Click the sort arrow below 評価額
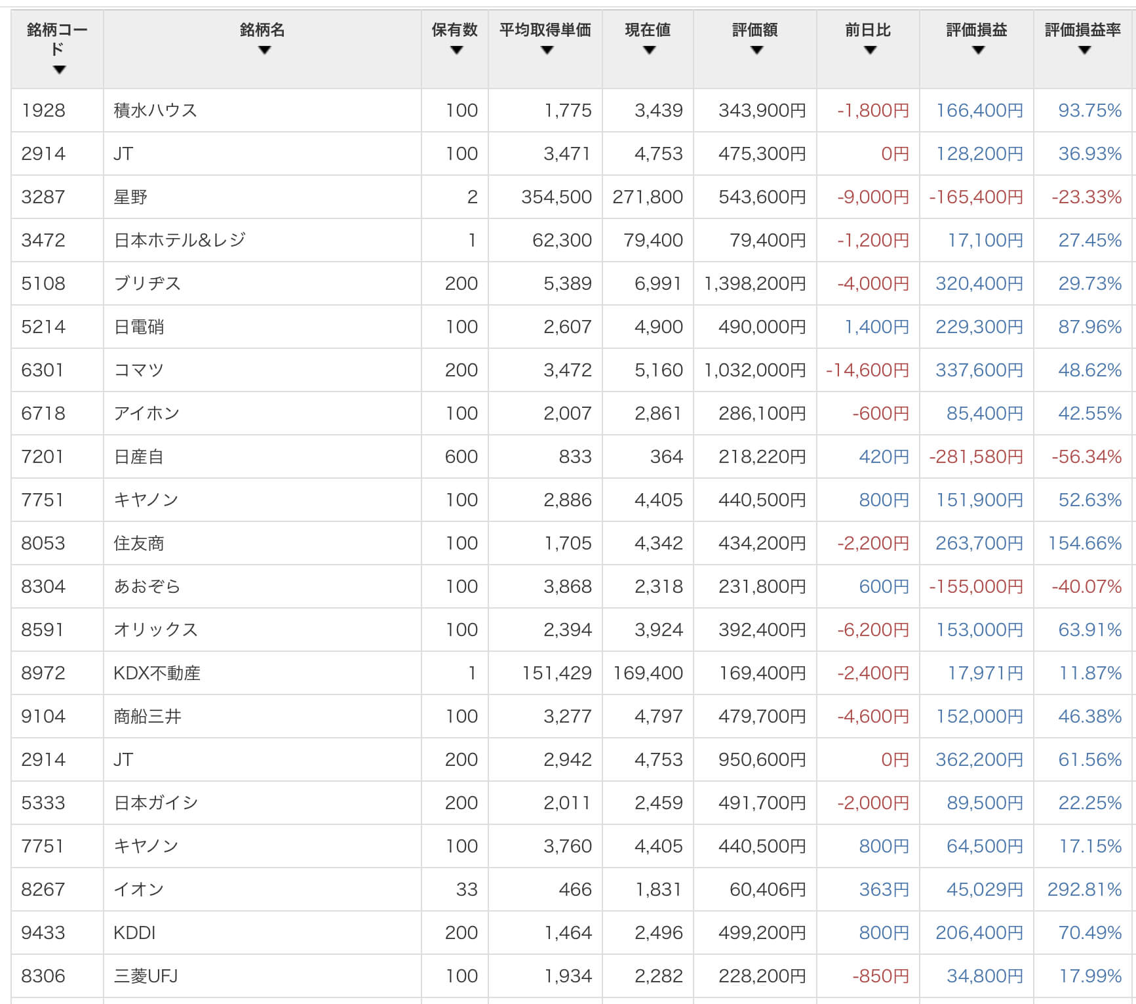Viewport: 1136px width, 1004px height. point(756,50)
